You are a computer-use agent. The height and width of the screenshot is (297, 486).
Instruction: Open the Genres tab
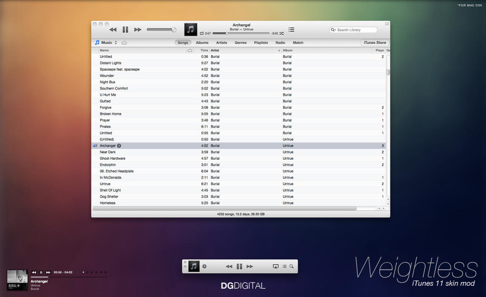pos(241,43)
